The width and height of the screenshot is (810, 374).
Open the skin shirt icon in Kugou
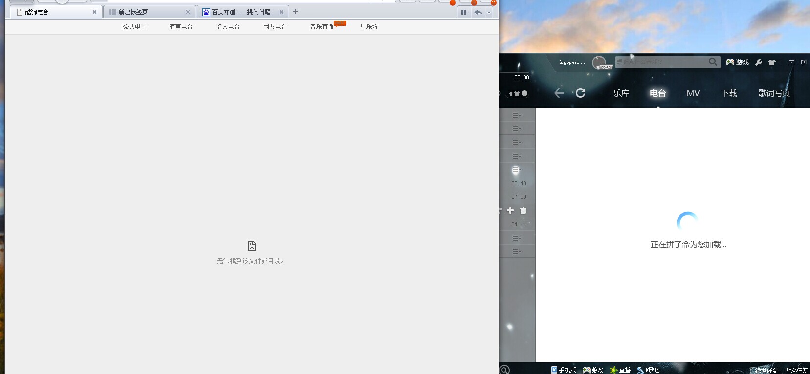[772, 62]
